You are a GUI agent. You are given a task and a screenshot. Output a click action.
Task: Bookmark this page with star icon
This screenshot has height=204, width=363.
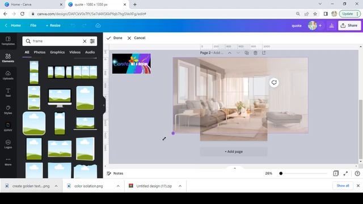pyautogui.click(x=315, y=14)
